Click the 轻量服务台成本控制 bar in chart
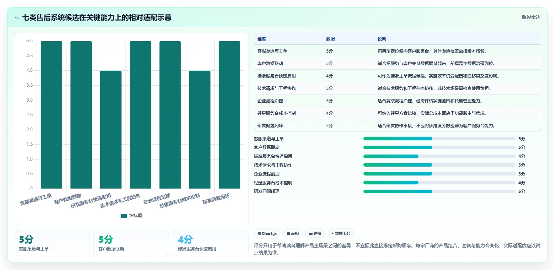 tap(200, 130)
